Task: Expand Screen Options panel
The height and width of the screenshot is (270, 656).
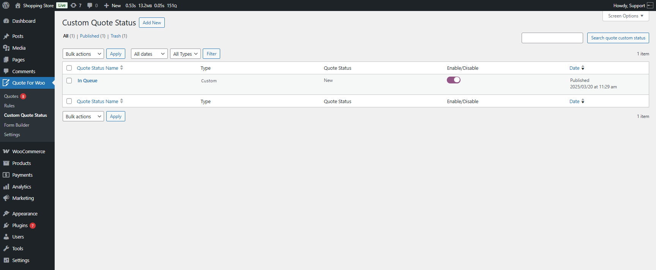Action: (x=626, y=16)
